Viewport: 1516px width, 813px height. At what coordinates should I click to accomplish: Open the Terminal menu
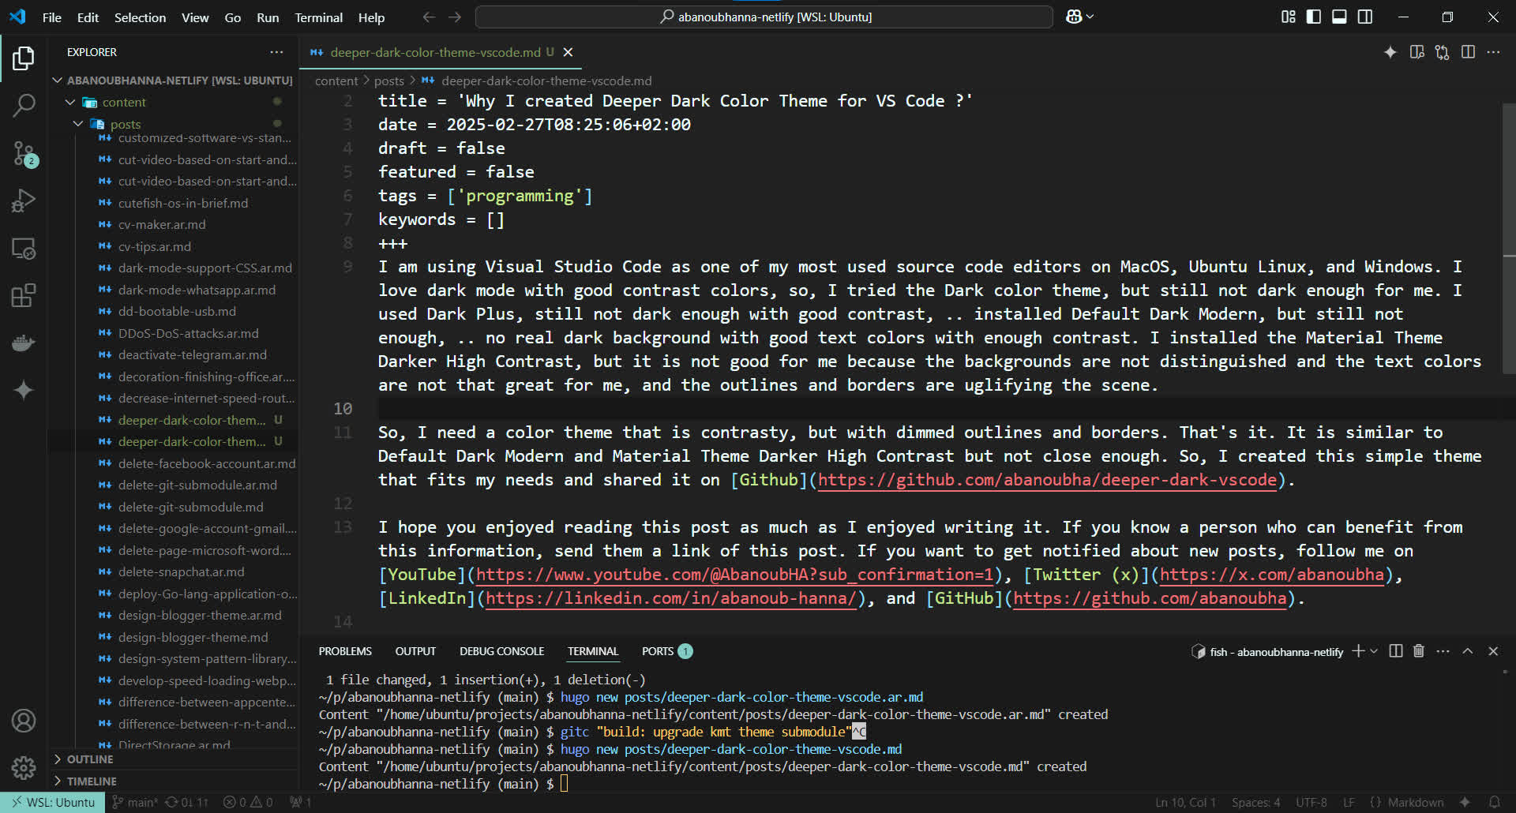(318, 17)
